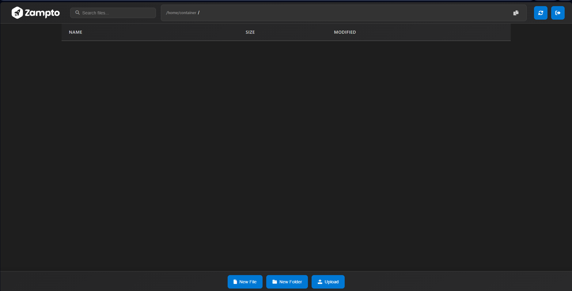Click the New Folder icon
Viewport: 572px width, 291px height.
274,282
